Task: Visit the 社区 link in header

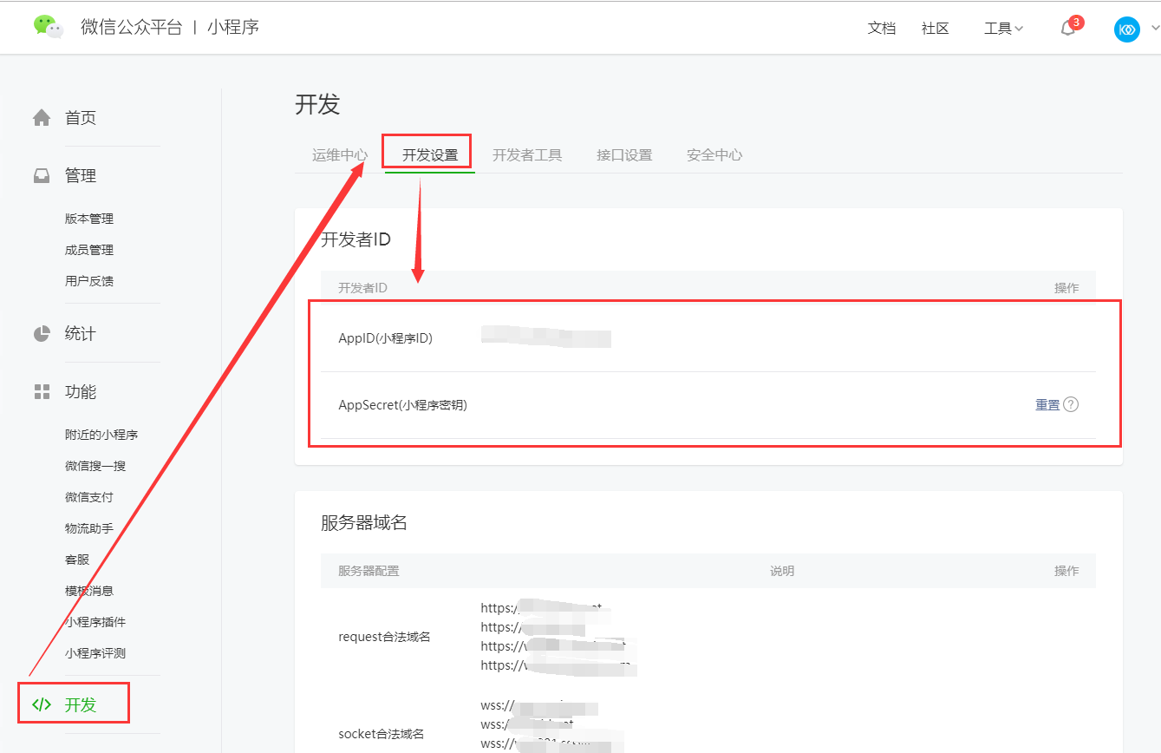Action: coord(935,29)
